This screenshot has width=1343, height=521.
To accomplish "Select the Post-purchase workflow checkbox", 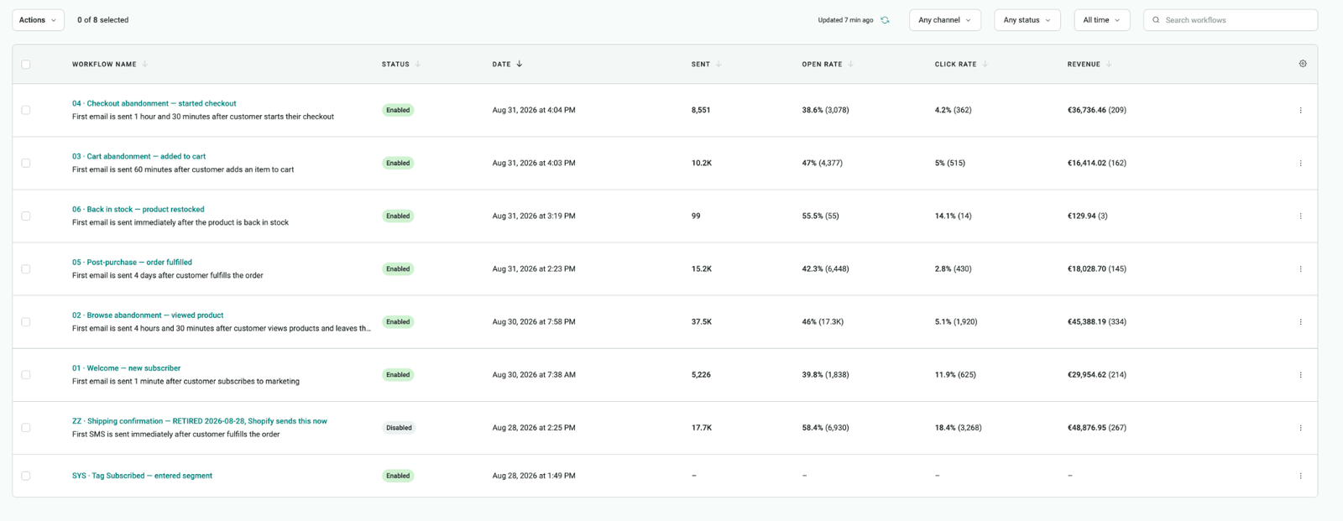I will coord(26,269).
